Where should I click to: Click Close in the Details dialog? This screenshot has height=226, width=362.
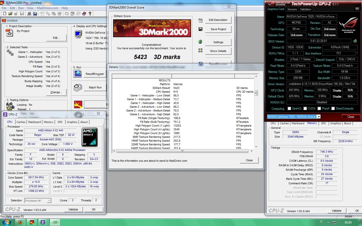point(249,160)
